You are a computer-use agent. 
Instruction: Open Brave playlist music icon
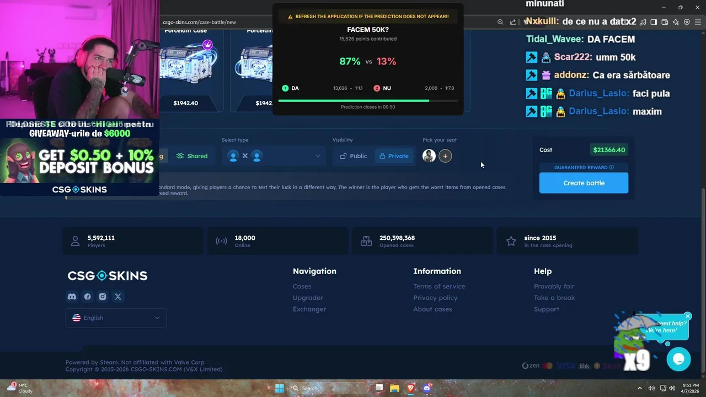[x=643, y=22]
